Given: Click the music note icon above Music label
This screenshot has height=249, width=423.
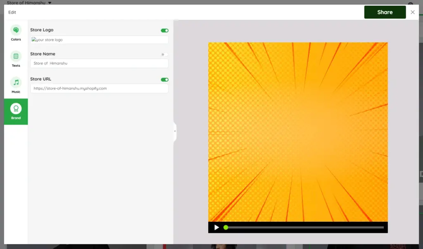Looking at the screenshot, I should pyautogui.click(x=16, y=82).
